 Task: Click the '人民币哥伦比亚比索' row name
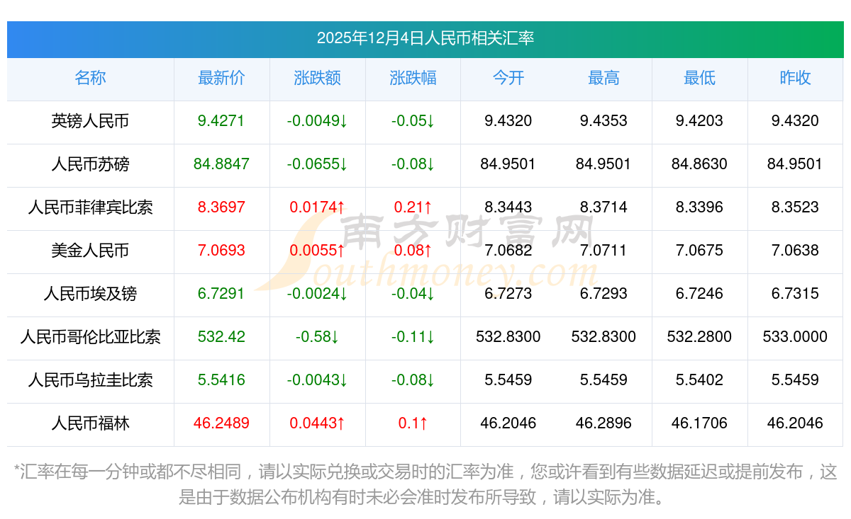[90, 337]
